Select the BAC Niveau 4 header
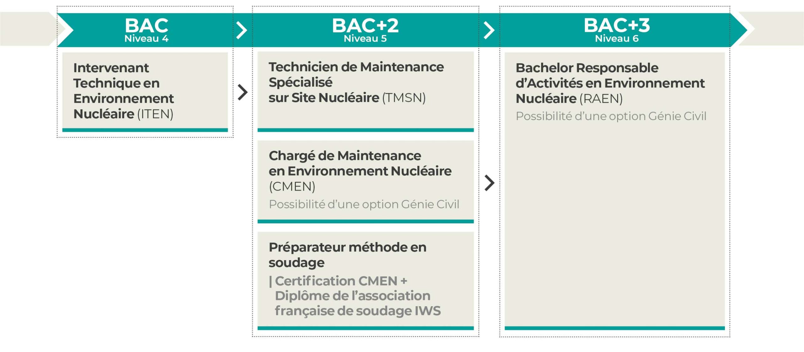The image size is (804, 352). coord(146,30)
